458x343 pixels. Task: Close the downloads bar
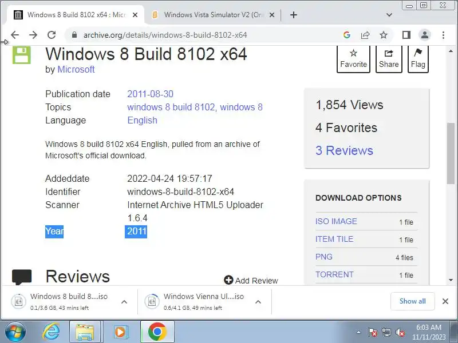445,301
